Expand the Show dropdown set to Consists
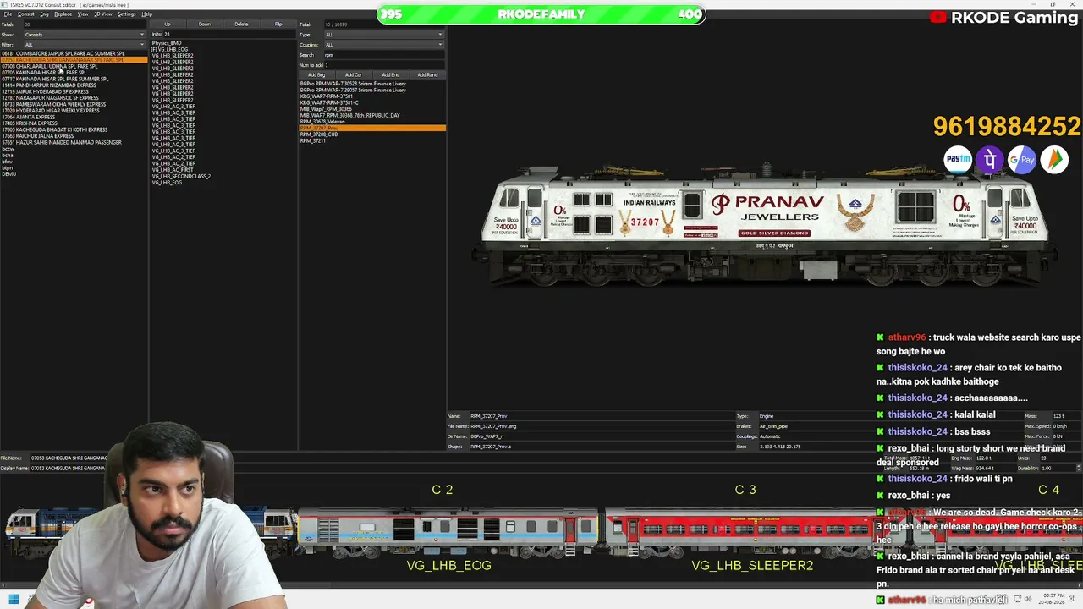Viewport: 1083px width, 609px height. 85,35
